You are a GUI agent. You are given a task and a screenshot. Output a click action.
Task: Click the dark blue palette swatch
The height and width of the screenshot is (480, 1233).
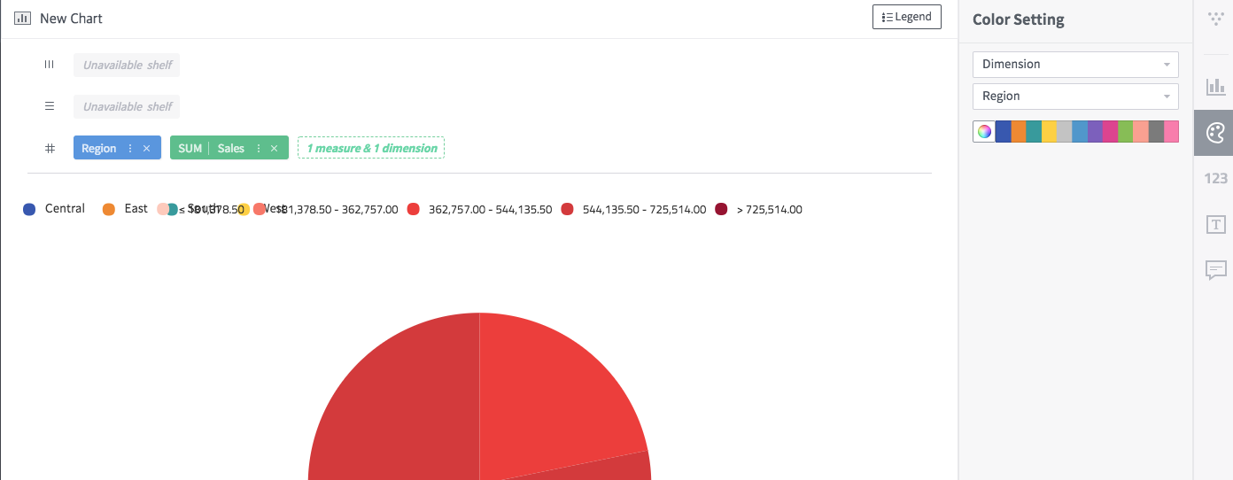[1004, 132]
